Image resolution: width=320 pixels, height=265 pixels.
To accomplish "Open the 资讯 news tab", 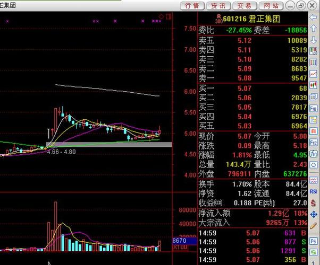I will point(218,6).
